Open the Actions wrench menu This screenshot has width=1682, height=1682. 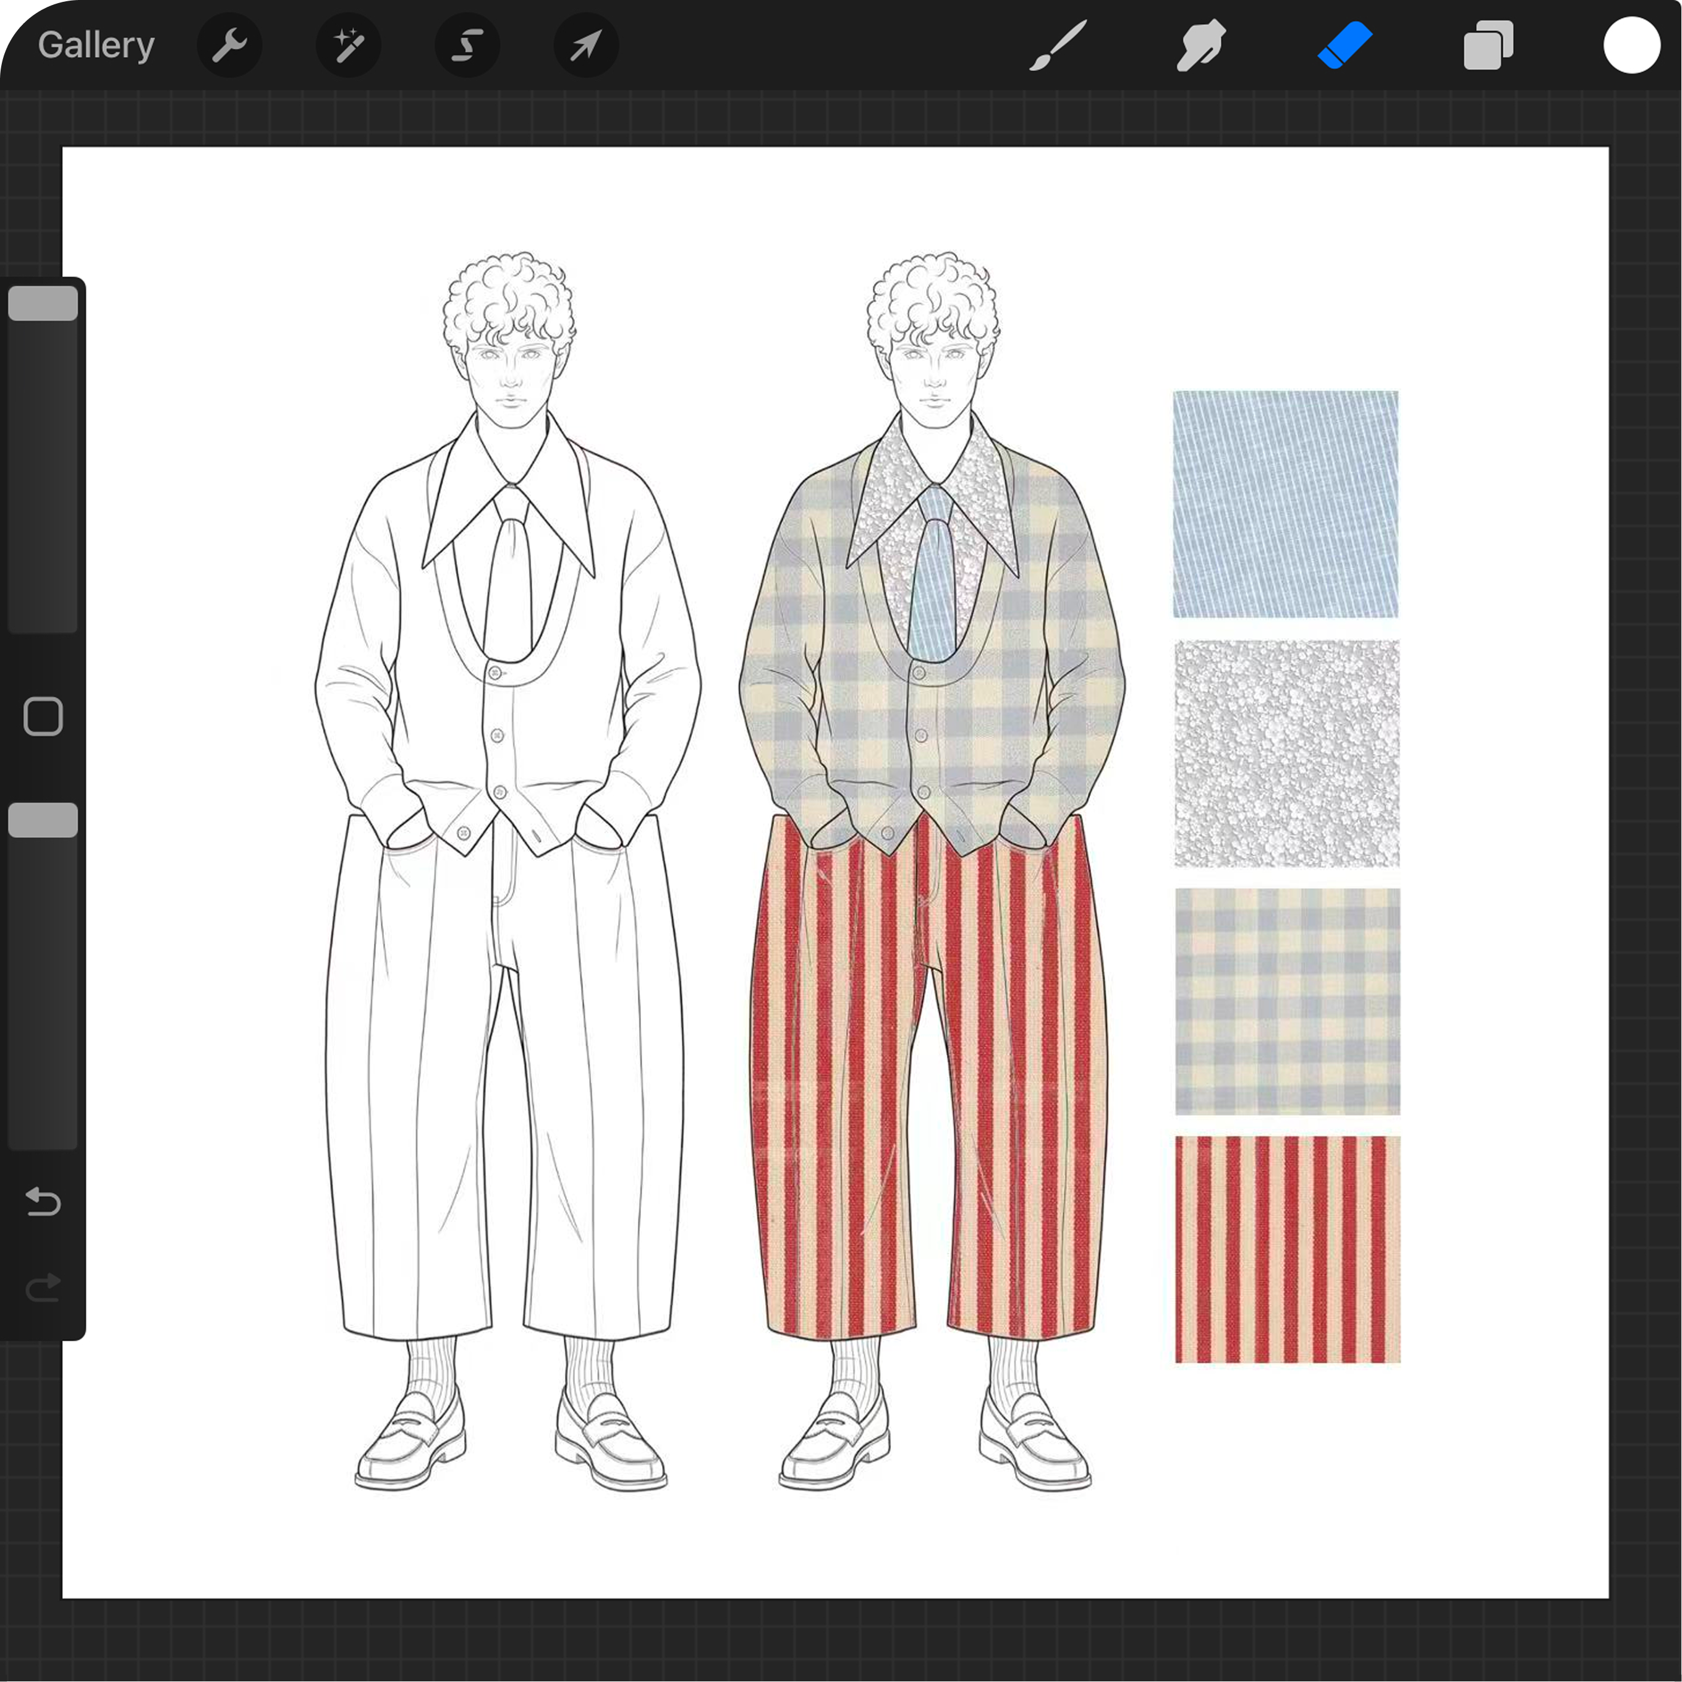pyautogui.click(x=230, y=45)
